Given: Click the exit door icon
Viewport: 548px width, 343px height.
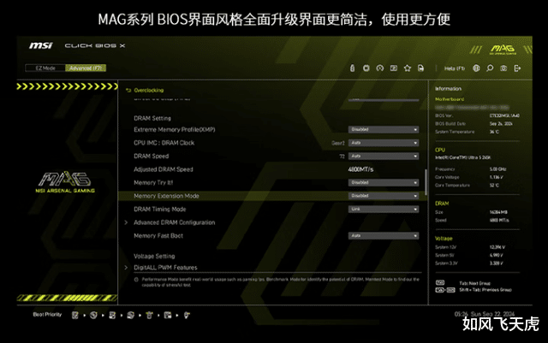Looking at the screenshot, I should coord(517,68).
